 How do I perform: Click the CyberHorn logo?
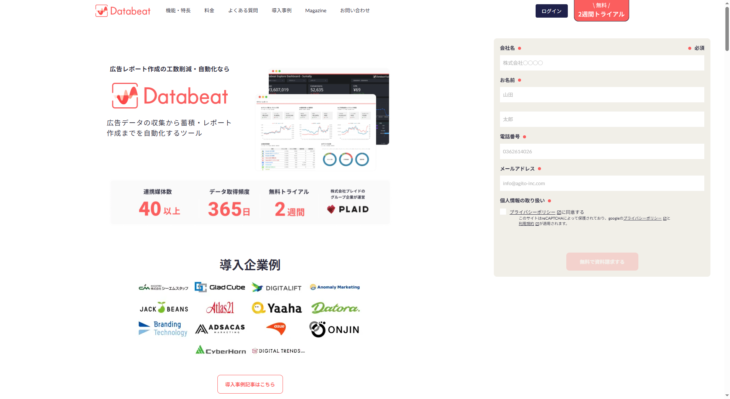coord(221,350)
